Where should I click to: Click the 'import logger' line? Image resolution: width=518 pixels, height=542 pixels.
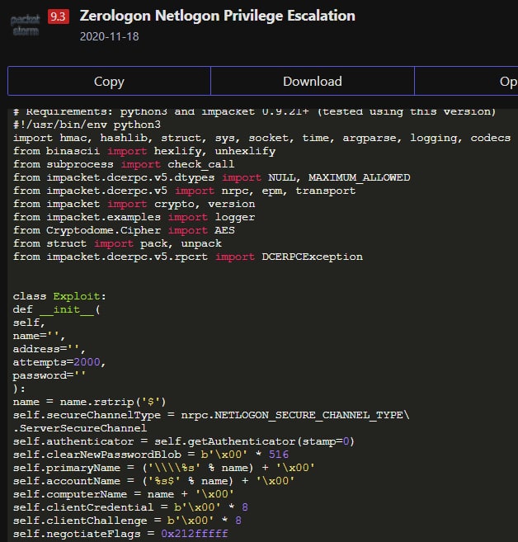point(134,217)
